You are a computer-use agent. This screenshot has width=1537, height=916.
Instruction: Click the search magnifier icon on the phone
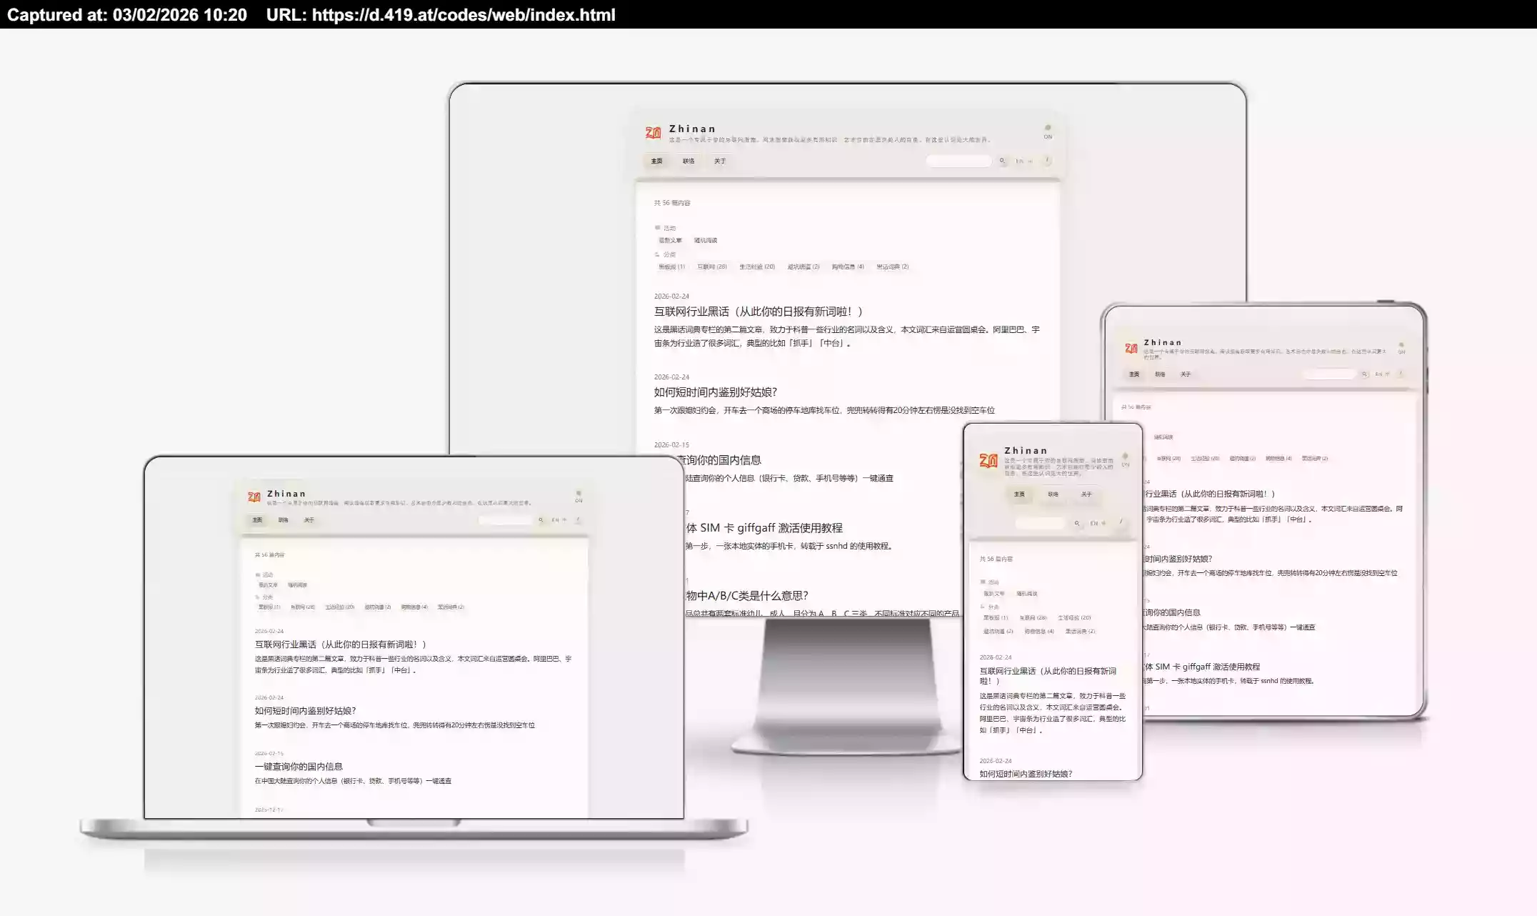pyautogui.click(x=1077, y=523)
